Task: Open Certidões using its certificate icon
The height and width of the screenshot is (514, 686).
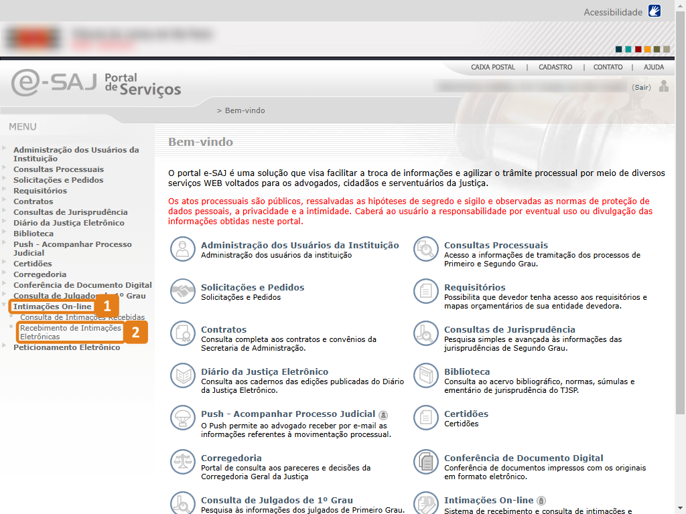Action: pos(425,418)
